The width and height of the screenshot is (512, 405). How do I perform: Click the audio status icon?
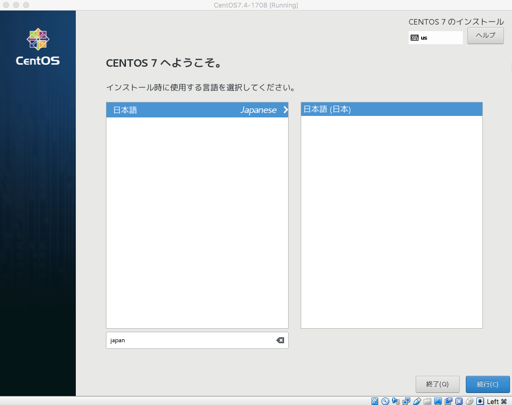point(395,401)
